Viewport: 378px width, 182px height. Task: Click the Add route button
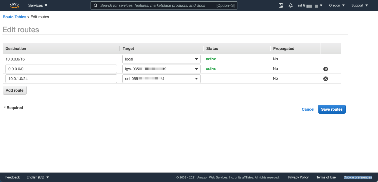pyautogui.click(x=15, y=90)
